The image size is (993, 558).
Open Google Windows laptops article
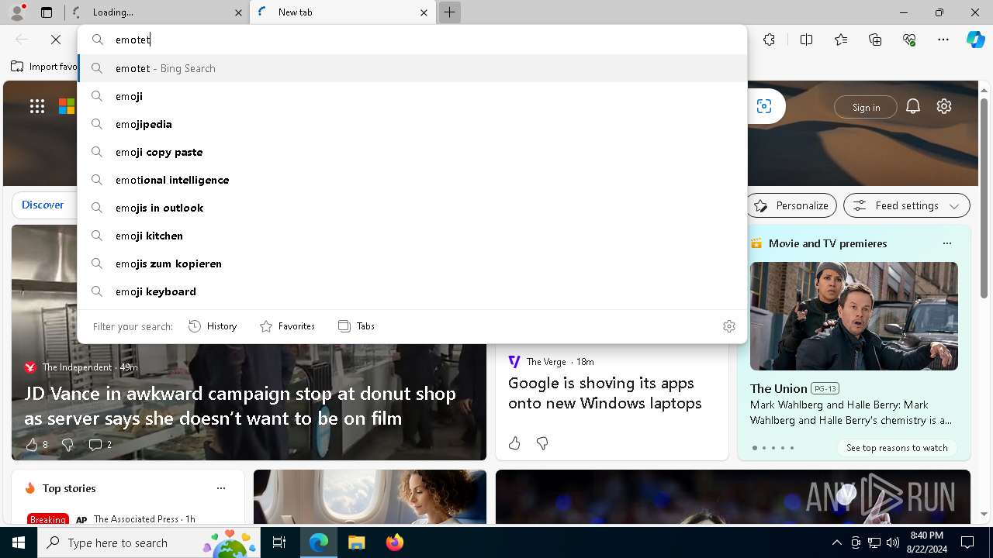pyautogui.click(x=605, y=393)
